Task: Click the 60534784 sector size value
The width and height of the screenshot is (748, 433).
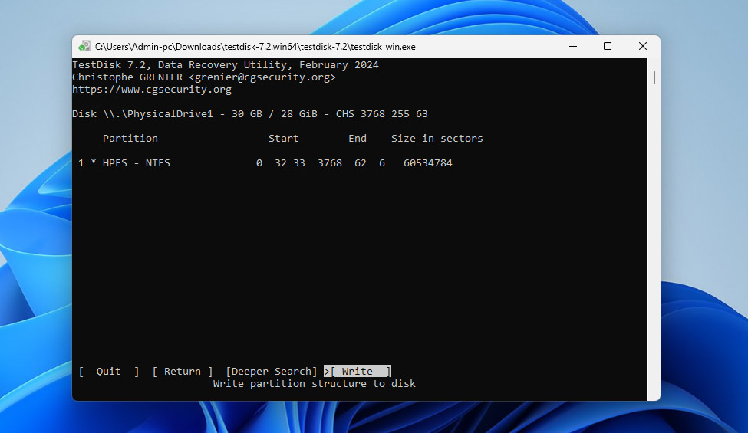Action: pyautogui.click(x=428, y=163)
